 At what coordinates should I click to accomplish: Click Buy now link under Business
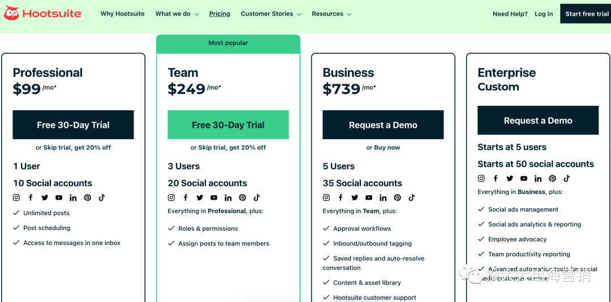point(387,148)
